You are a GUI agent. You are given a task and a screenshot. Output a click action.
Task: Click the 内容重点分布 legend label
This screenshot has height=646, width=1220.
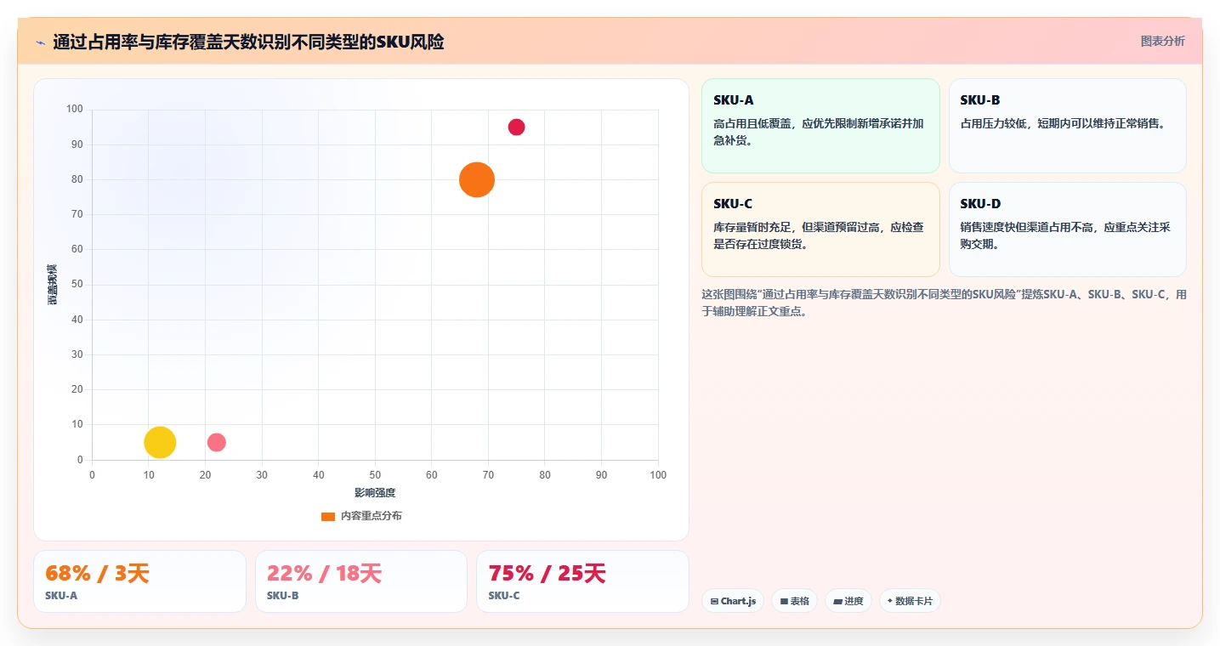pos(372,516)
